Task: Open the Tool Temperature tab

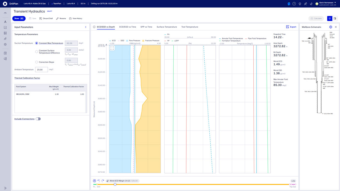Action: pyautogui.click(x=190, y=27)
